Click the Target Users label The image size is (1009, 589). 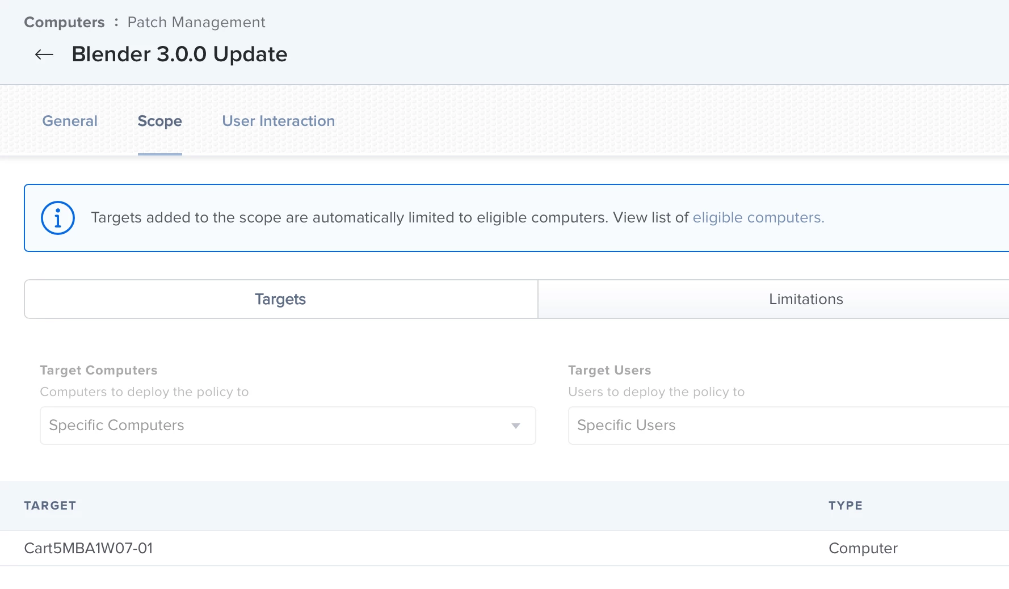(609, 370)
